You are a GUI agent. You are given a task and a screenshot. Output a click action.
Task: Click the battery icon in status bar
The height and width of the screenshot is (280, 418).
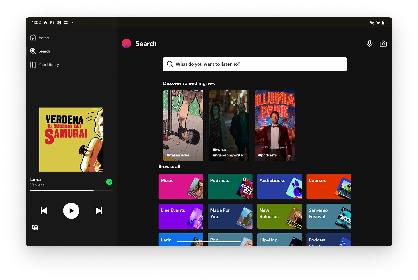(x=384, y=23)
